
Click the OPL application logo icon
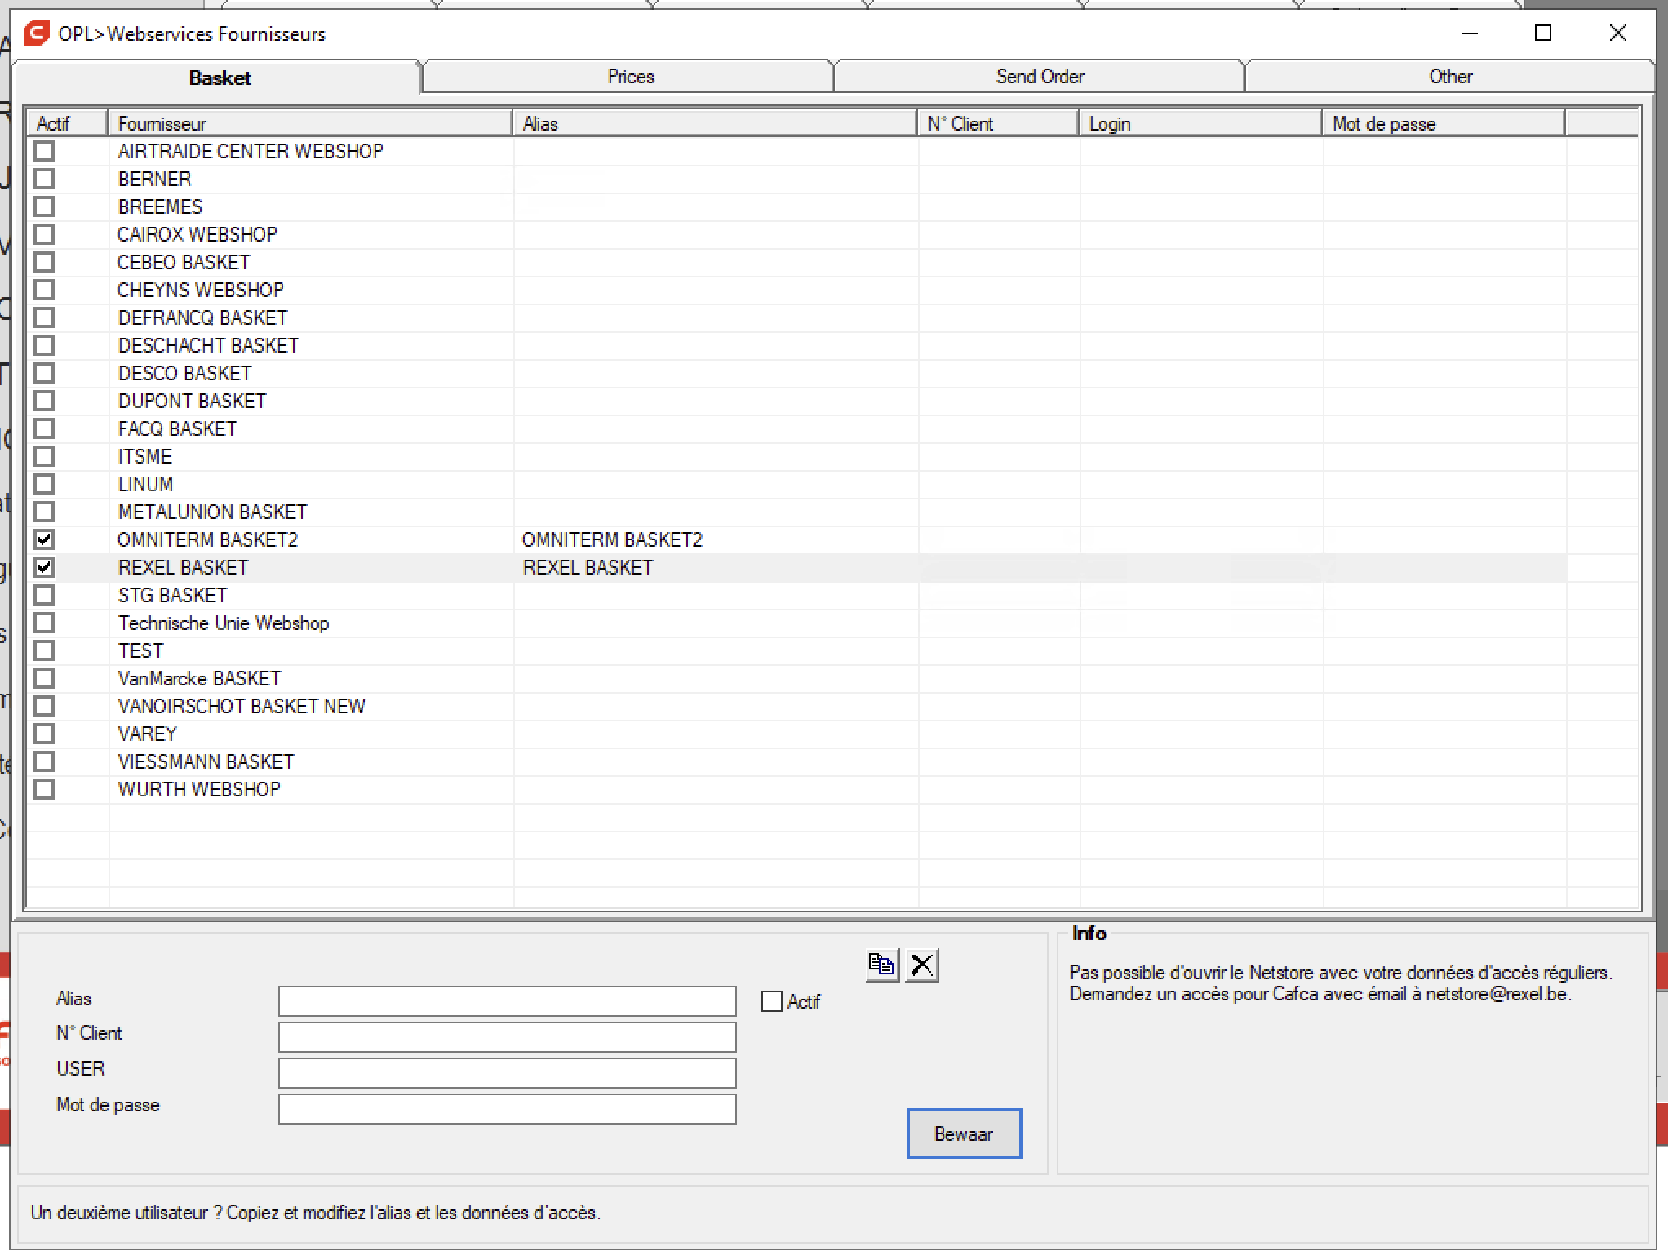37,33
